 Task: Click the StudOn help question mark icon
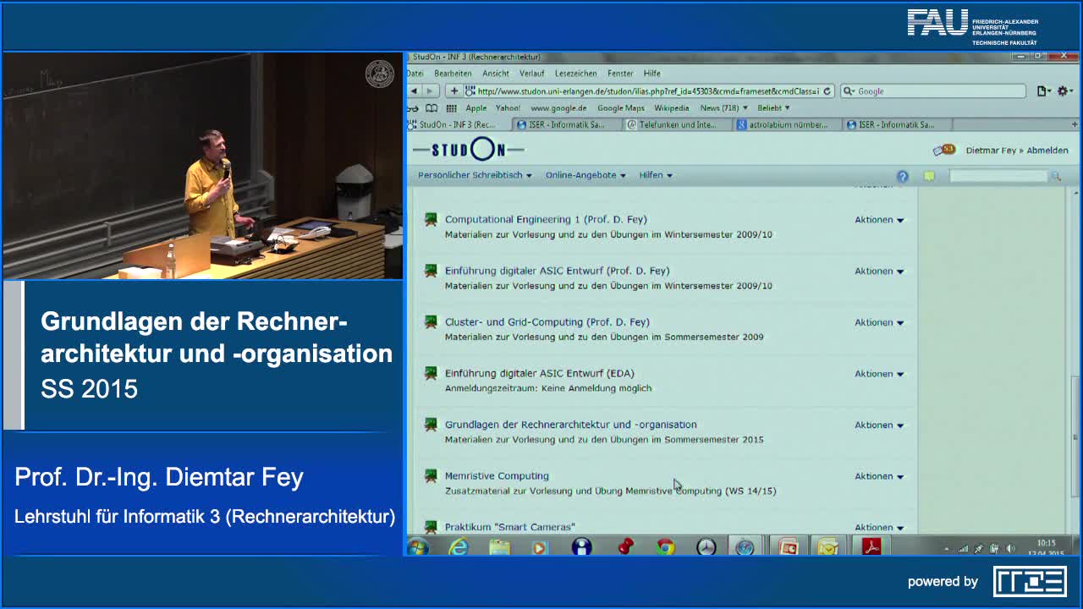pos(902,176)
